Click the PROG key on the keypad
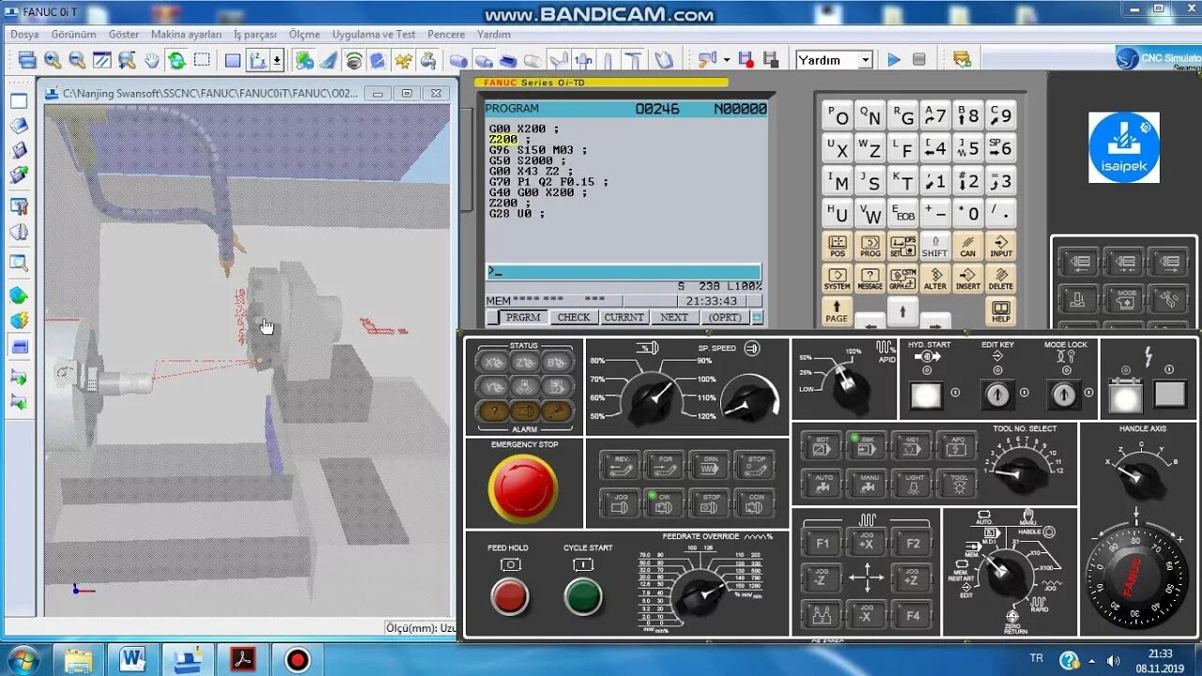 point(870,247)
